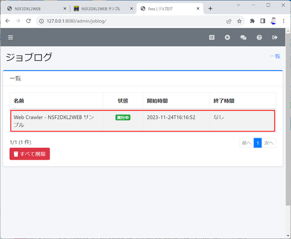Screen dimensions: 291x239
Task: Click the すべて削除 delete all button
Action: click(x=30, y=154)
